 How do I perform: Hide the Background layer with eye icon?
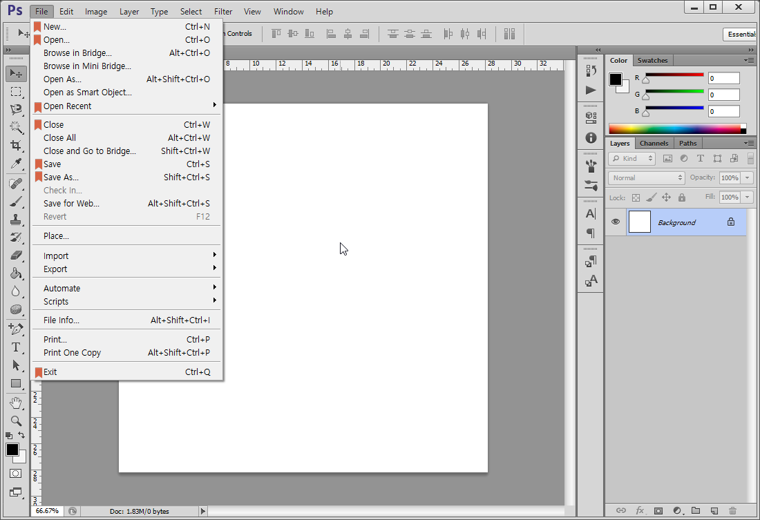coord(616,222)
